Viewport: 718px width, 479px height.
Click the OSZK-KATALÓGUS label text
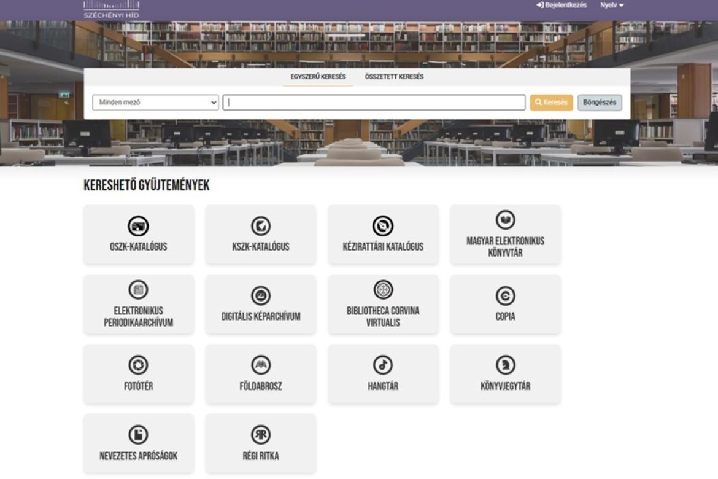click(138, 247)
